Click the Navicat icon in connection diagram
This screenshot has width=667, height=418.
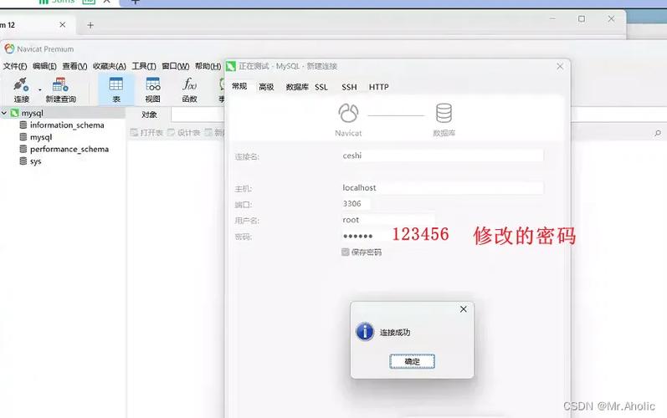coord(348,114)
